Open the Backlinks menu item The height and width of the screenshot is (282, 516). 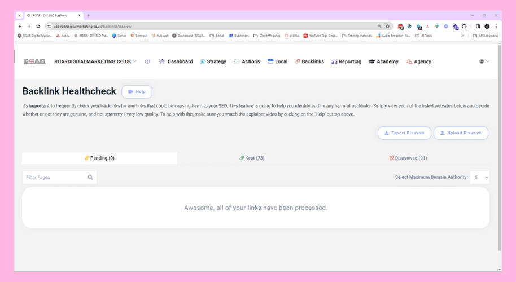click(309, 61)
